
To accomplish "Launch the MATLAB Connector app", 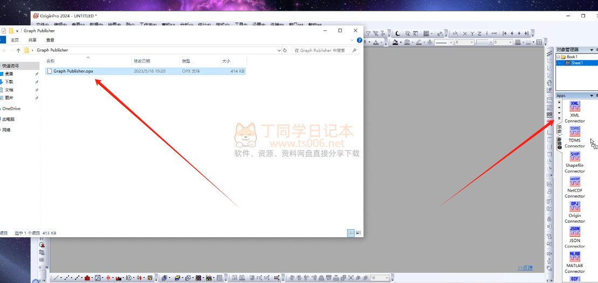I will point(574,263).
